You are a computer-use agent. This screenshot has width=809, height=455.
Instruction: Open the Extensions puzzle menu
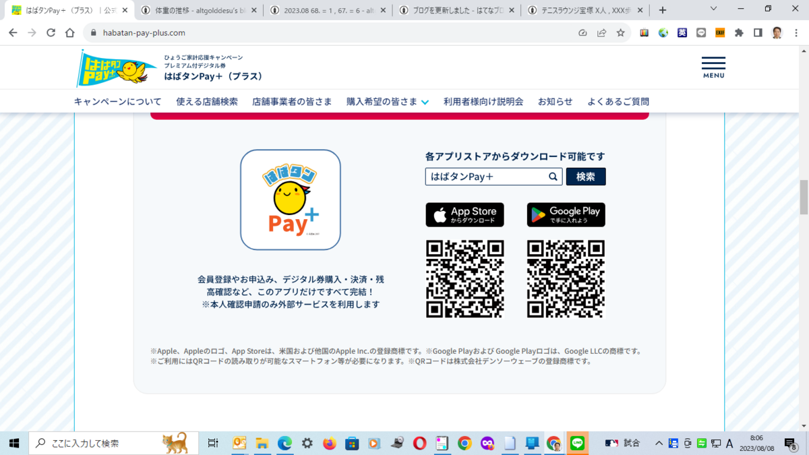[x=739, y=33]
